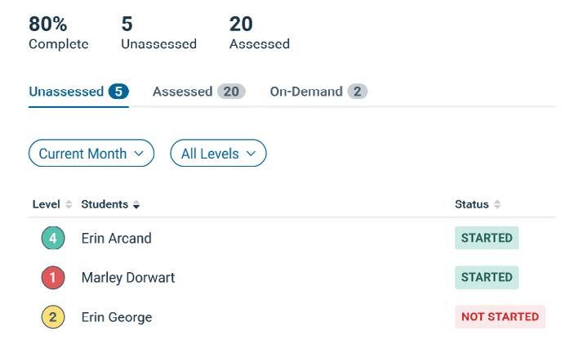Open student Marley Dorwart
Image resolution: width=570 pixels, height=340 pixels.
pos(128,278)
